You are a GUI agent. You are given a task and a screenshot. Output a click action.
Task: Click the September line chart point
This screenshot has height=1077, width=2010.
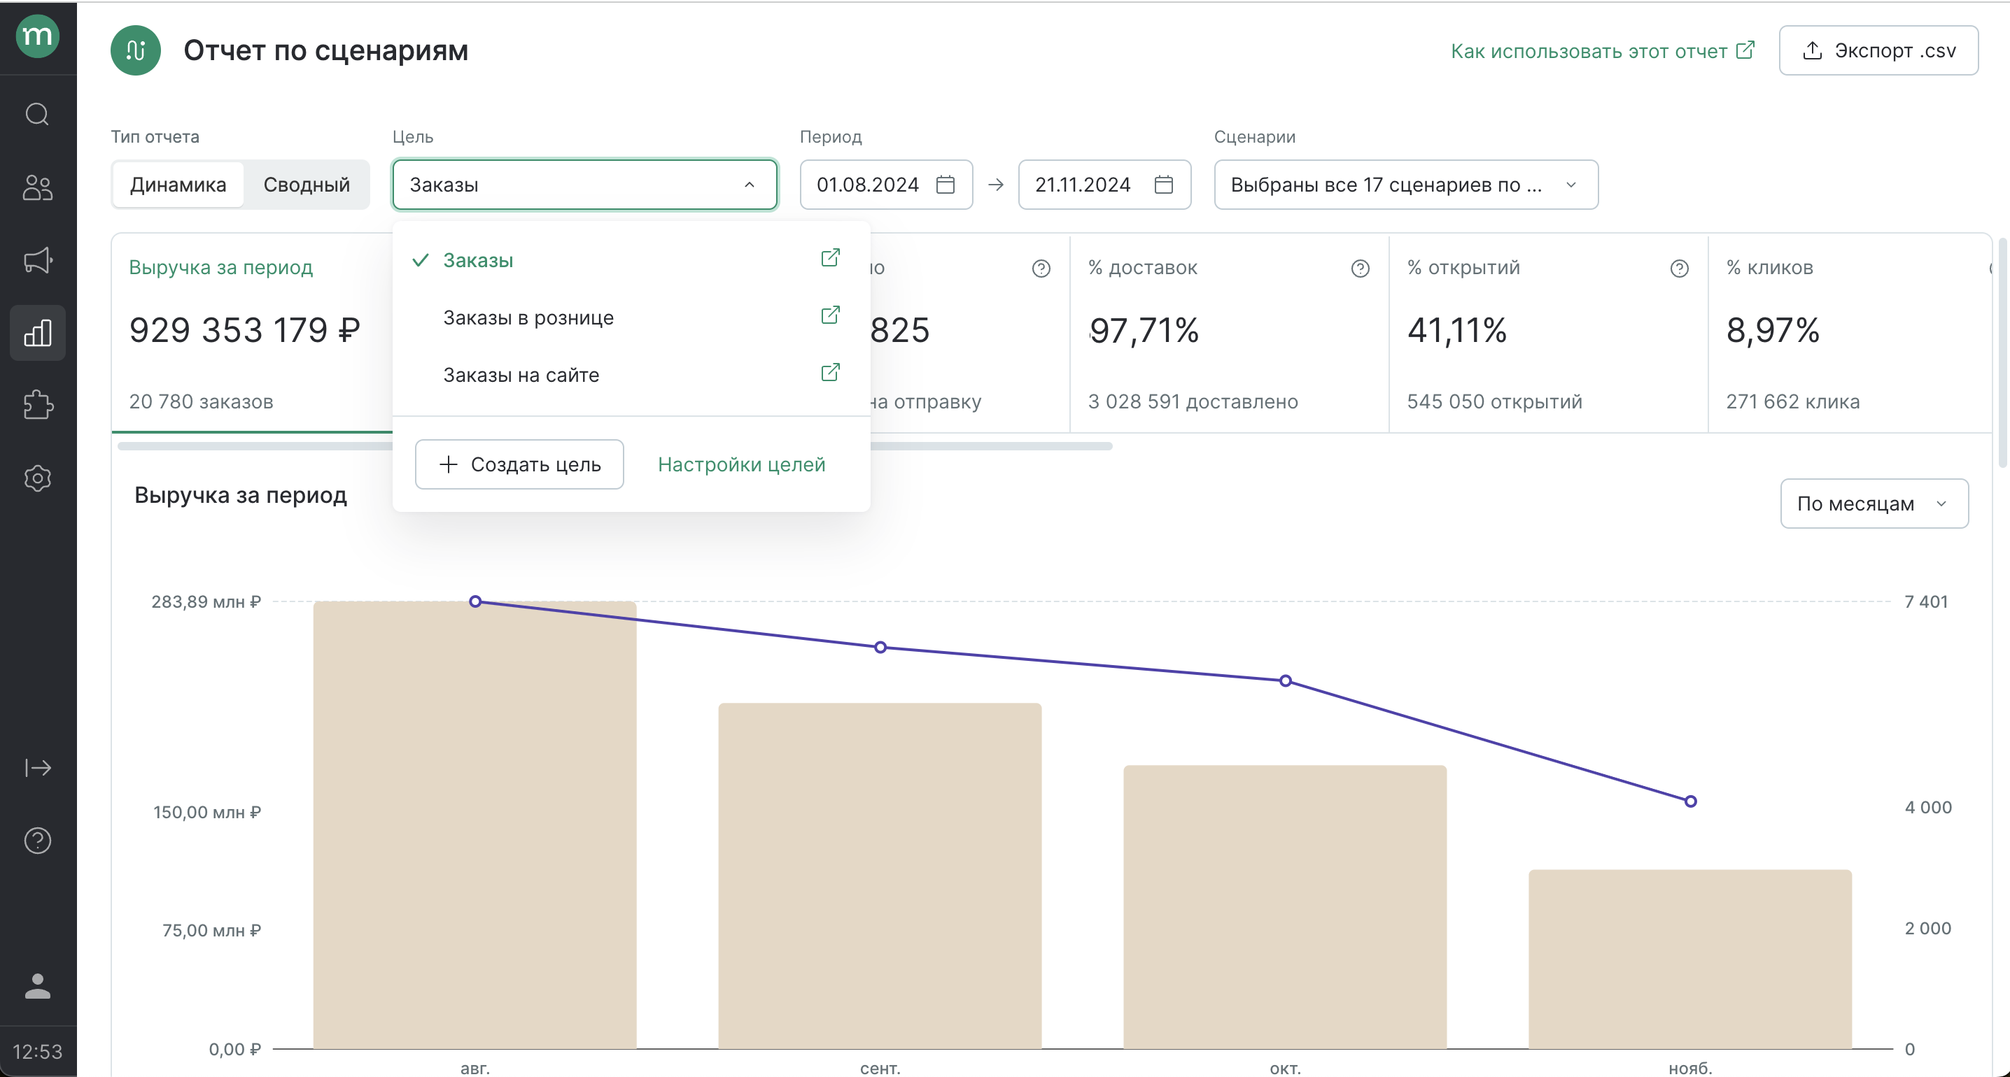click(880, 648)
